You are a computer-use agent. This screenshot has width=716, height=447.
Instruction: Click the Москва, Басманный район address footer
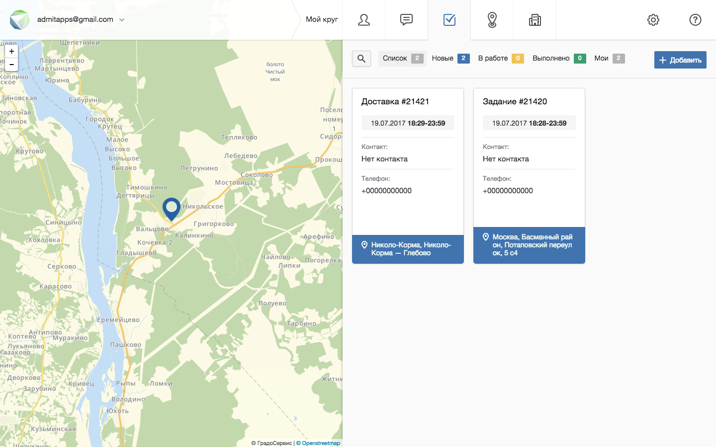529,245
